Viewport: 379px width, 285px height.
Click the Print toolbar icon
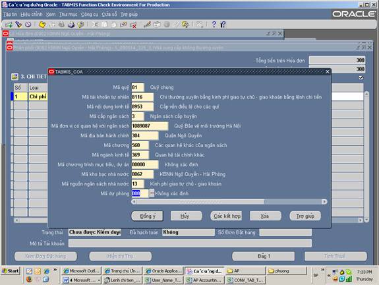coord(71,24)
